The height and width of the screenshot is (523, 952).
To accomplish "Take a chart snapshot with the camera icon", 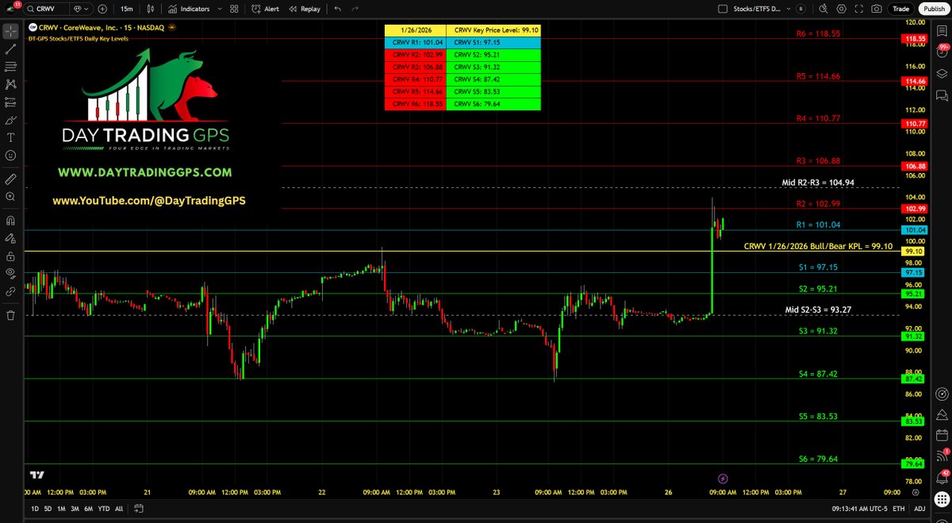I will pyautogui.click(x=876, y=9).
